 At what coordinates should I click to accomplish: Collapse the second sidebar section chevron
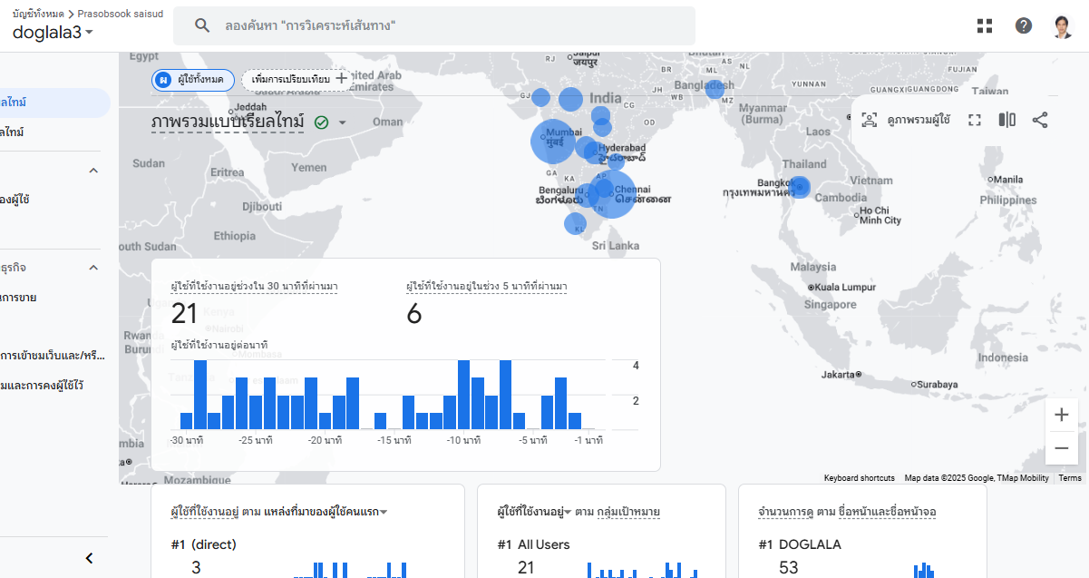point(93,268)
